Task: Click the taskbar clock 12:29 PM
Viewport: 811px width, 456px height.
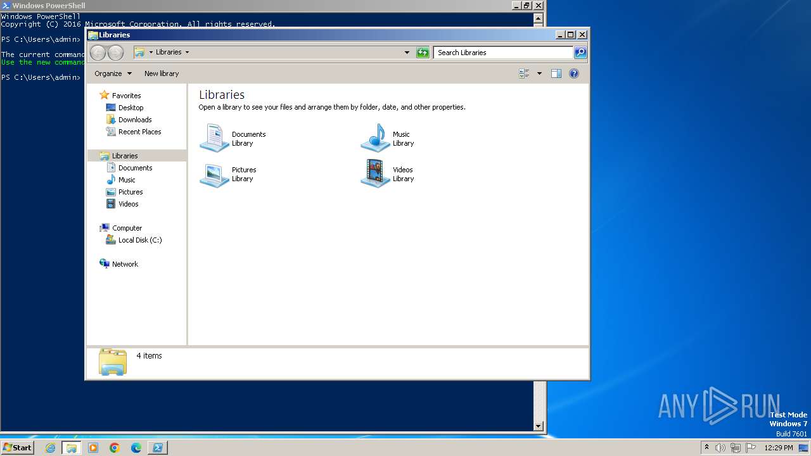Action: click(x=779, y=448)
